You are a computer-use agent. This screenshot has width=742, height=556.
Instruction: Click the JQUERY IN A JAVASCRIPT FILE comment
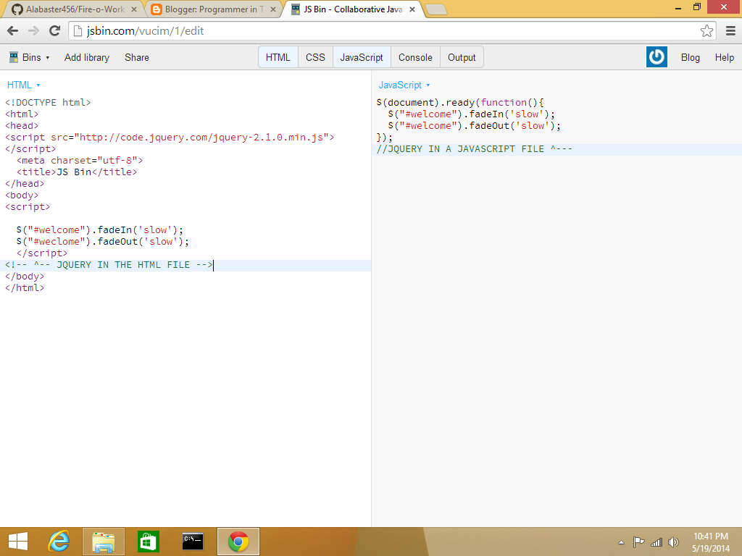pyautogui.click(x=474, y=149)
